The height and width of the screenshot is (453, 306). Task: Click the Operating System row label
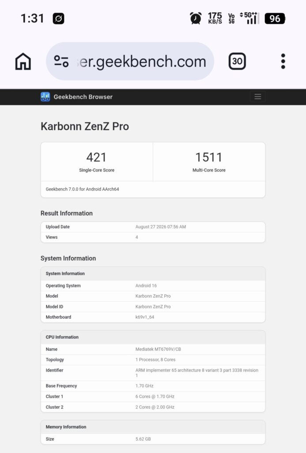point(63,286)
